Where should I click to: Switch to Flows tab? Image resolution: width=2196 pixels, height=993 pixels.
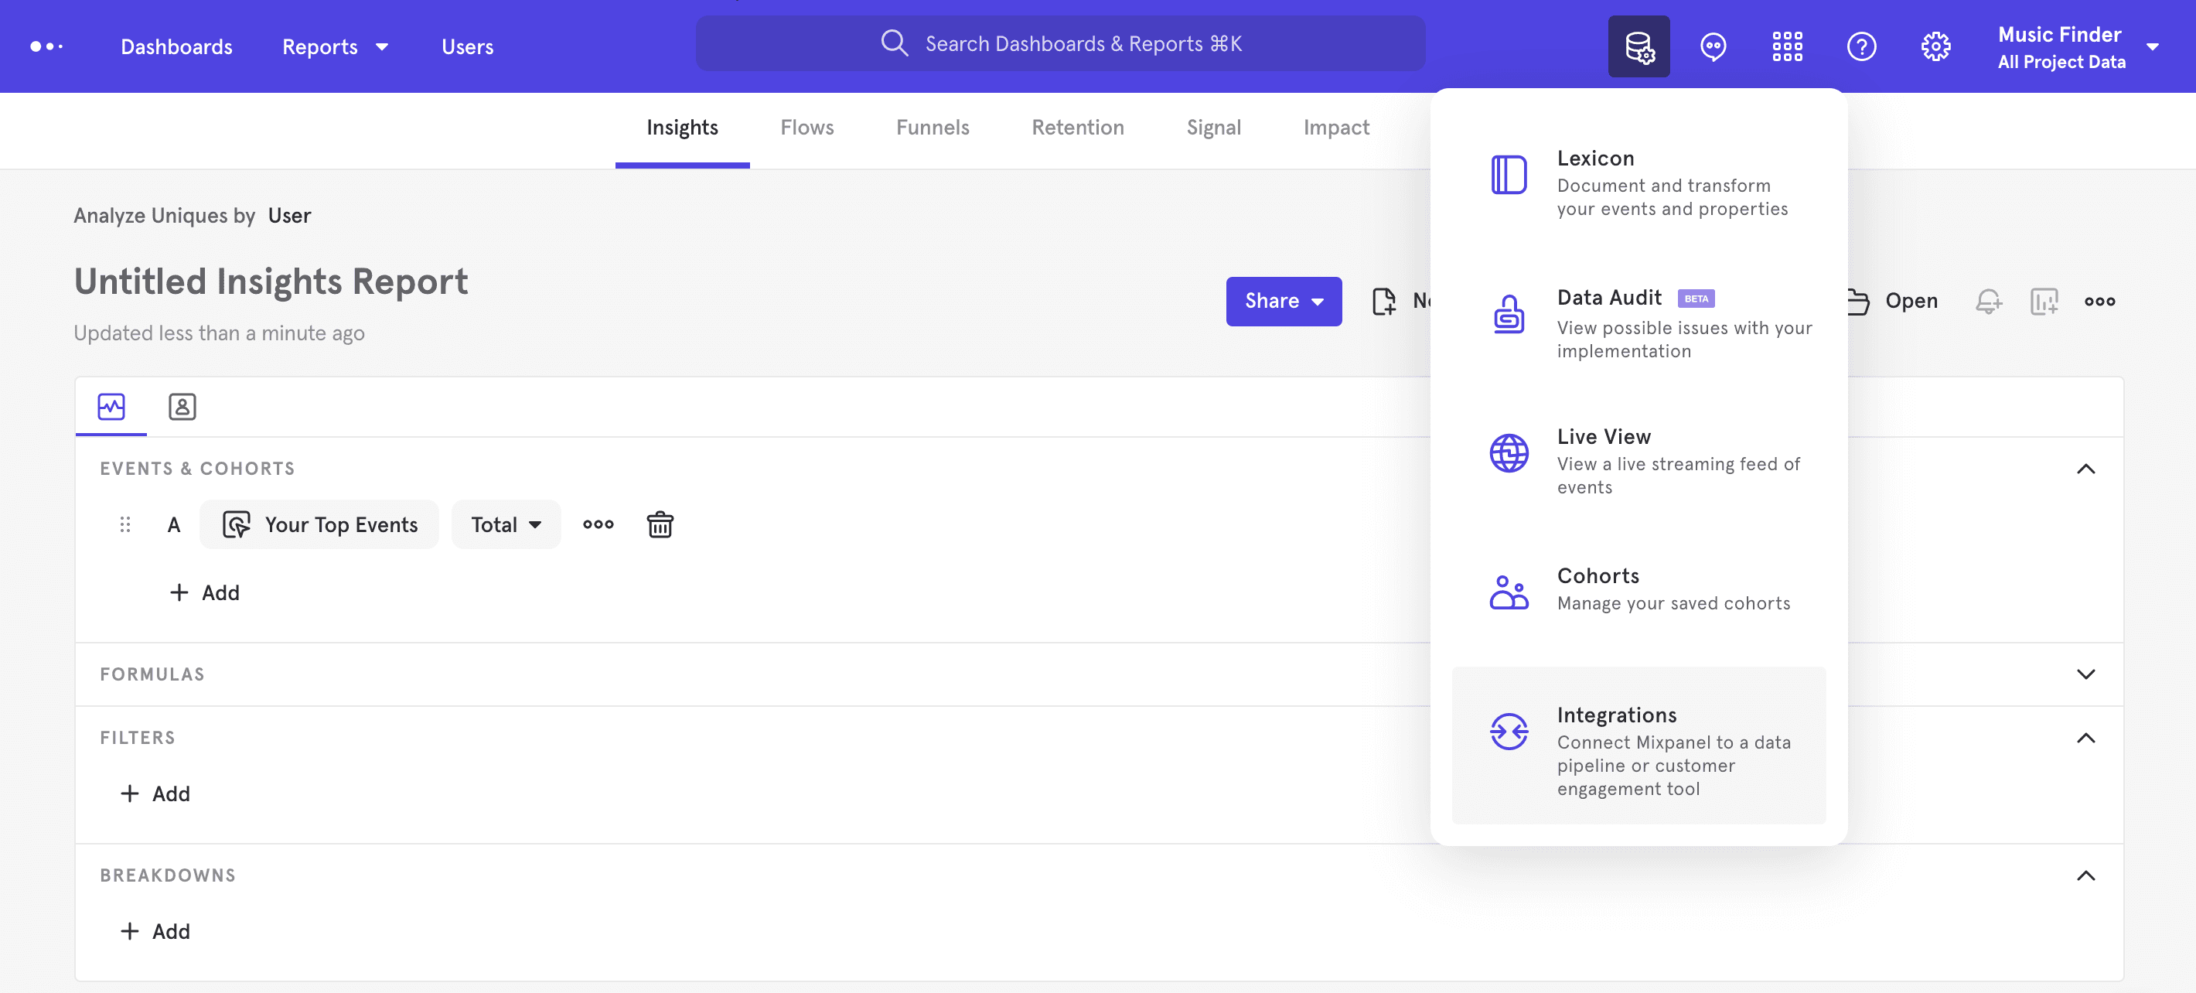[806, 129]
